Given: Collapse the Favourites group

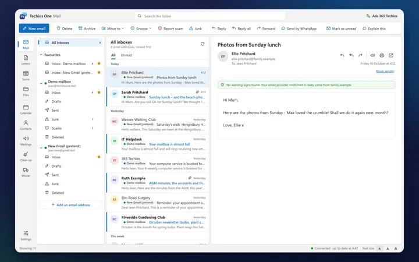Looking at the screenshot, I should tap(41, 55).
